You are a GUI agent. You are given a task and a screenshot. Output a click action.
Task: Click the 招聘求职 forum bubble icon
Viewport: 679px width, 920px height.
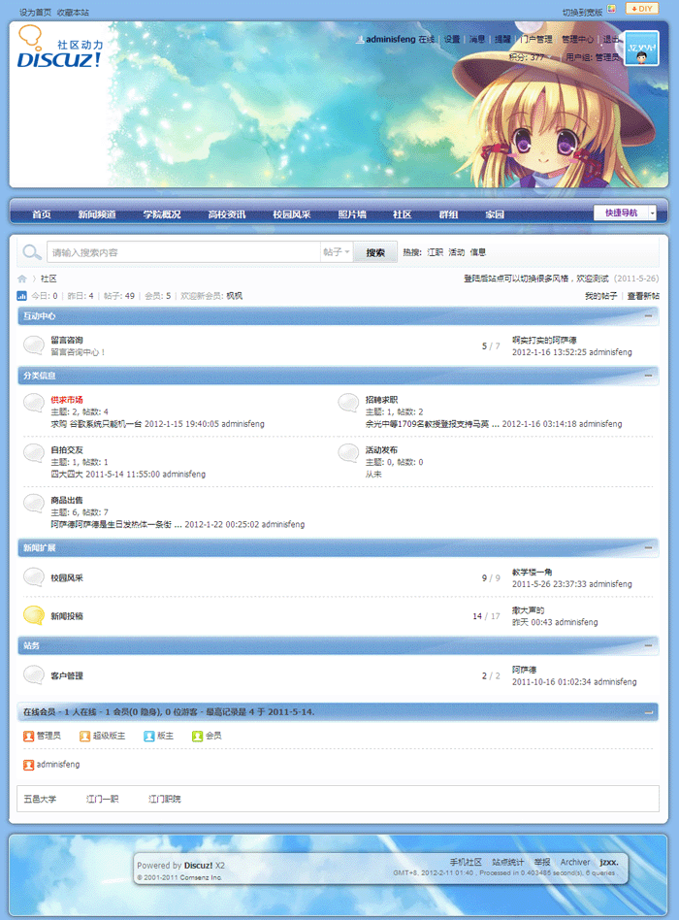coord(348,404)
